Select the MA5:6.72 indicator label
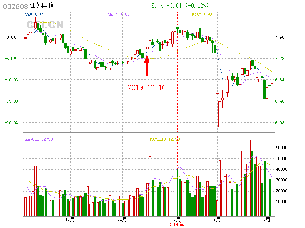Viewport: 305px width, 228px height. [34, 15]
